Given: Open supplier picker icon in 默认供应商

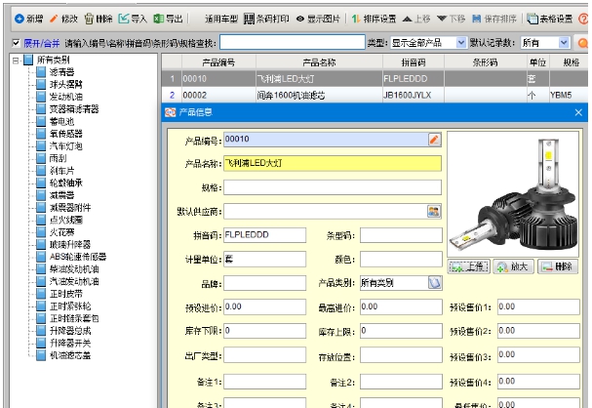Looking at the screenshot, I should click(x=434, y=212).
